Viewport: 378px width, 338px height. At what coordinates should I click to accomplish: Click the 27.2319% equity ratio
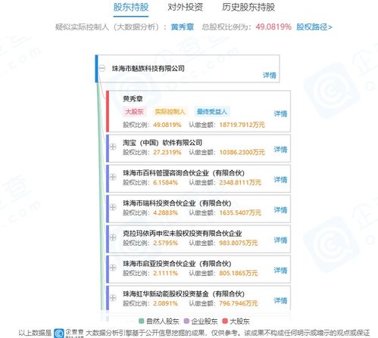click(x=167, y=152)
